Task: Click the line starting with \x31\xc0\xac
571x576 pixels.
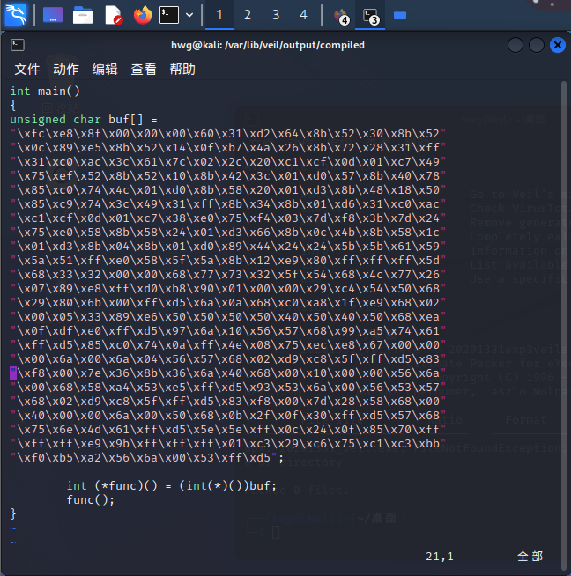Action: [228, 162]
